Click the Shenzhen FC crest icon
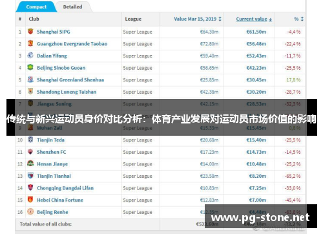The width and height of the screenshot is (323, 234). click(30, 152)
